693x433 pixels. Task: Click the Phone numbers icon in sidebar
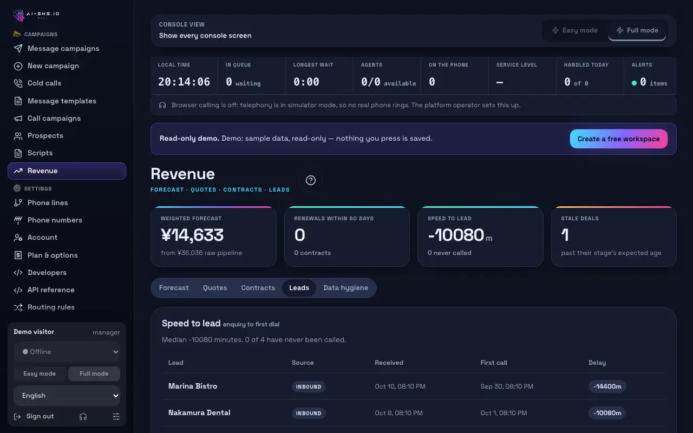[18, 220]
